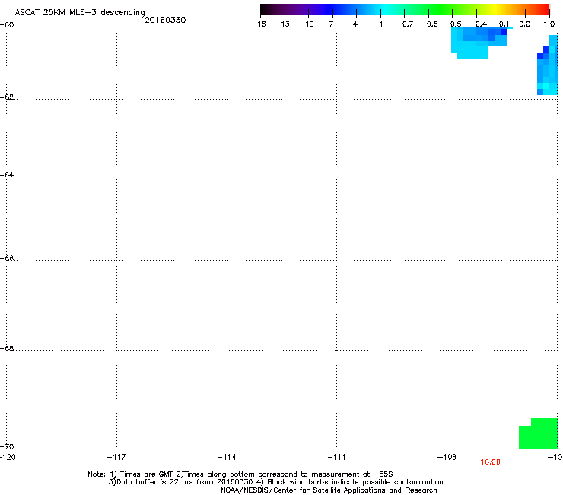Click the -4 color bar label
Screen dimensions: 563x495
(352, 24)
